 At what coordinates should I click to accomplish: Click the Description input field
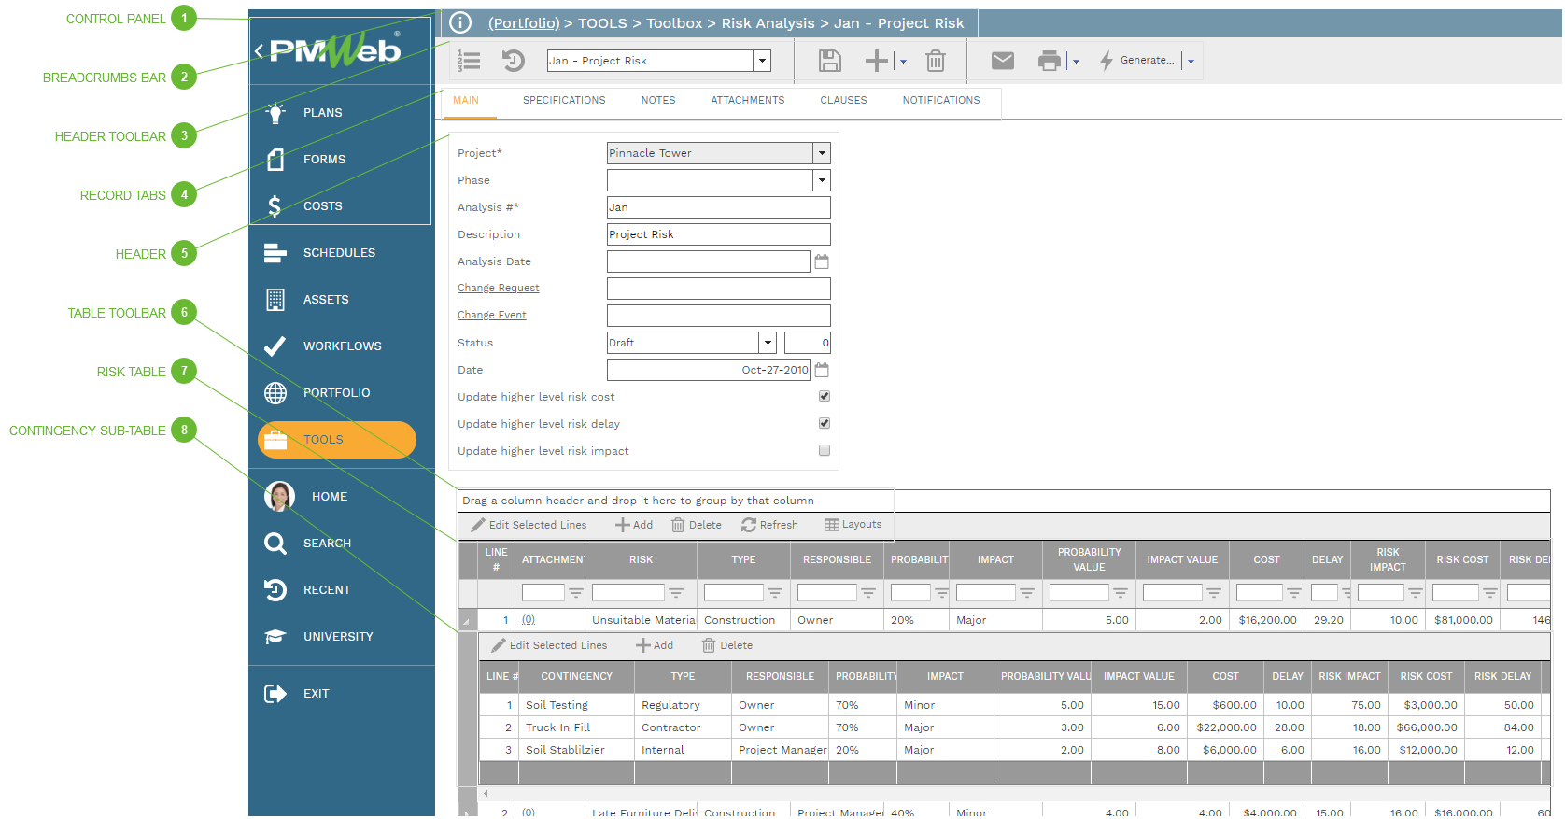(718, 234)
